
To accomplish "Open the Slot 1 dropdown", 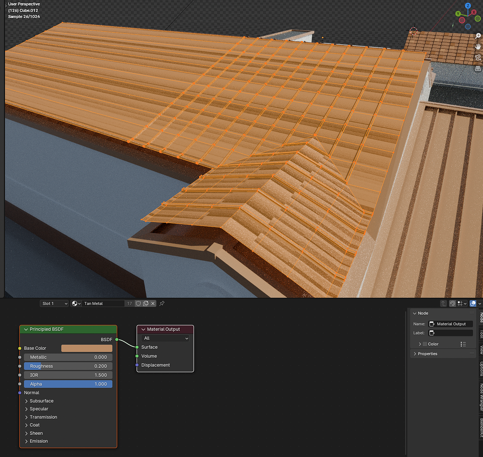I will tap(54, 304).
